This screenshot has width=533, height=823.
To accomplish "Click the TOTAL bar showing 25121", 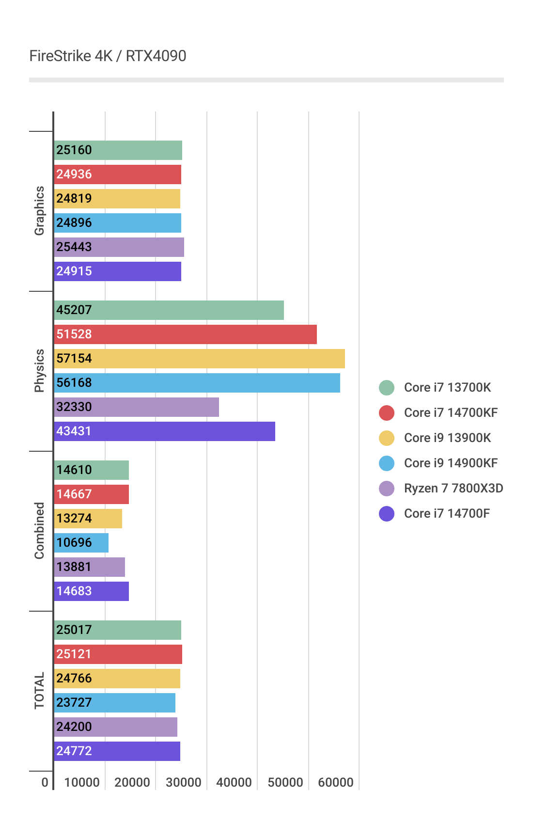I will [x=118, y=654].
